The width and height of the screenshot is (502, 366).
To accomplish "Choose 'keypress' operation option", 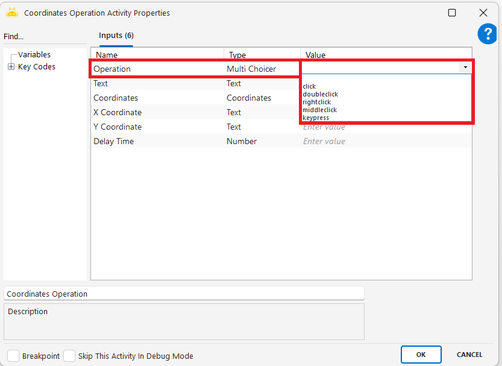I will pos(316,118).
